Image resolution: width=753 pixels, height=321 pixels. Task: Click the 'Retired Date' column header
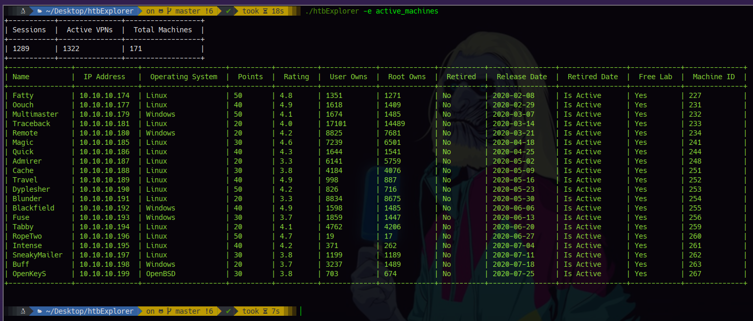point(593,77)
